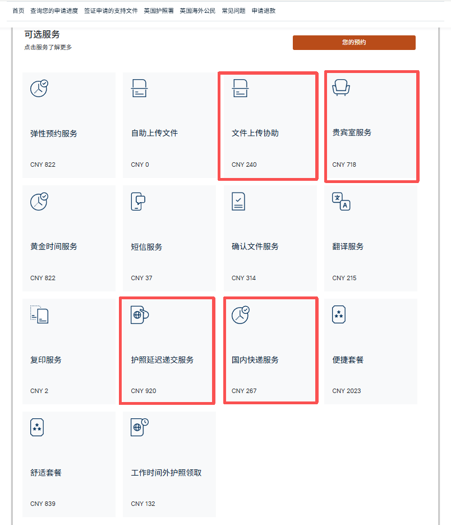The height and width of the screenshot is (525, 451).
Task: Open 签证申请的支持文件 navigation link
Action: (111, 11)
